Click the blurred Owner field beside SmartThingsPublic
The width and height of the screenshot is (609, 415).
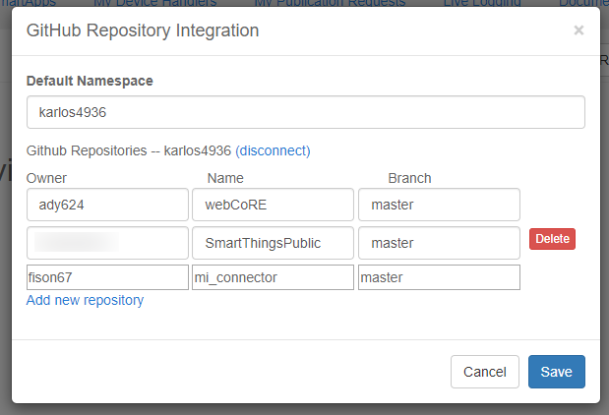click(x=107, y=243)
